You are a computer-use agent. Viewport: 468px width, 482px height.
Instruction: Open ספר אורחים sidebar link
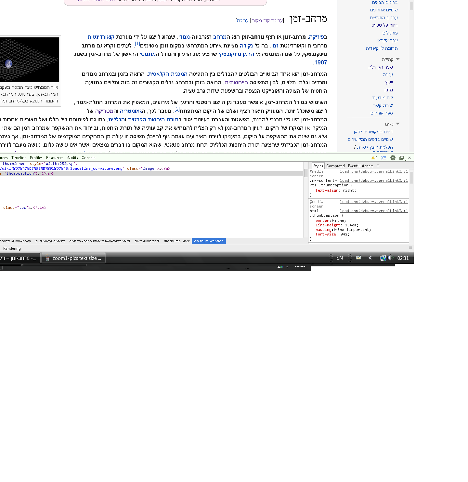point(382,113)
